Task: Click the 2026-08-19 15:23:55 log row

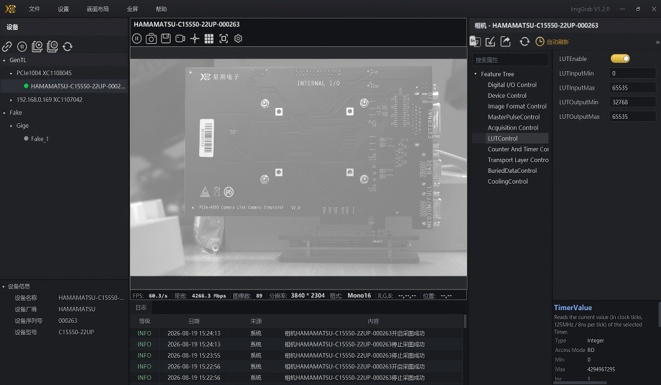Action: [296, 356]
